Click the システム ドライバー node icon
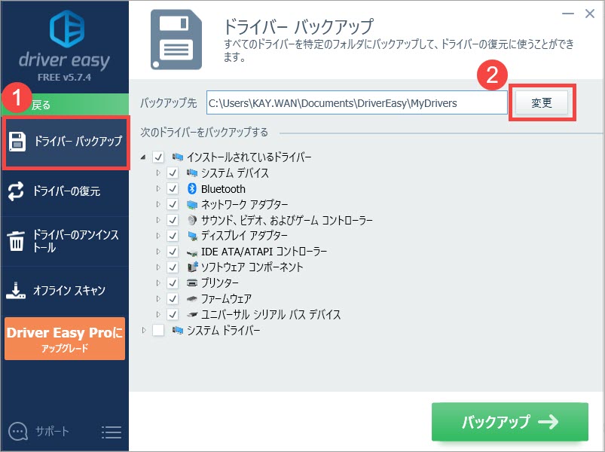605x452 pixels. (x=178, y=330)
